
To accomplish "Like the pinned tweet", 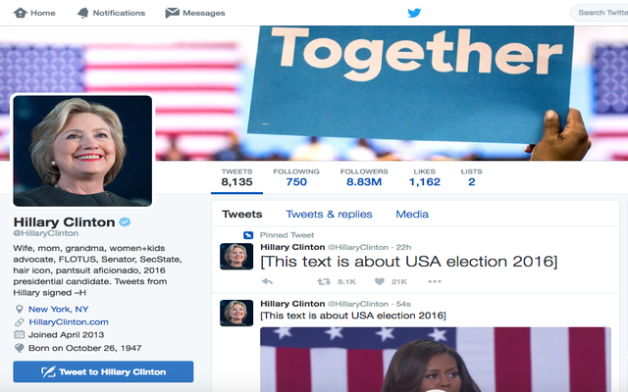I will (x=380, y=281).
